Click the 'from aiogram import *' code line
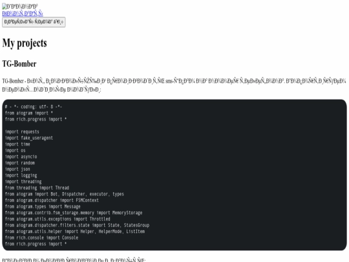 click(x=28, y=113)
